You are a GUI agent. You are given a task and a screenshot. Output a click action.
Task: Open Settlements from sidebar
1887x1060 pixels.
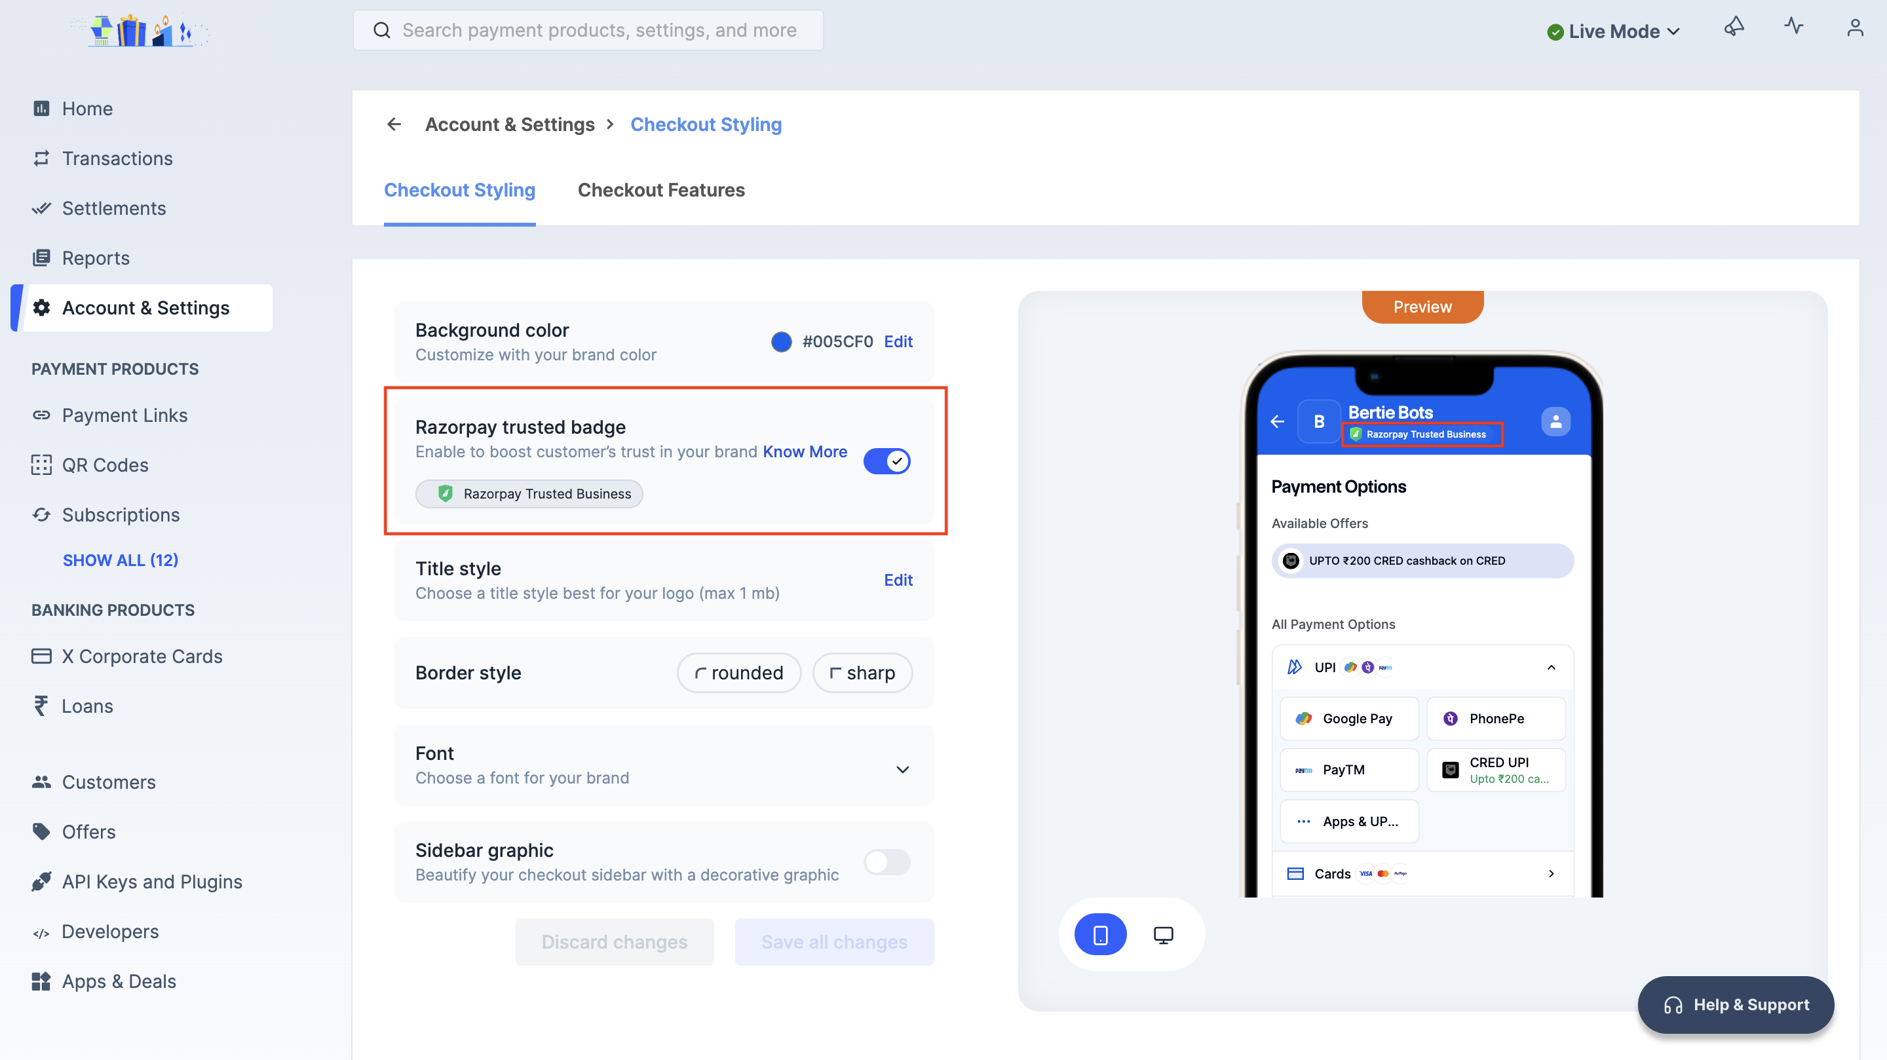(114, 208)
